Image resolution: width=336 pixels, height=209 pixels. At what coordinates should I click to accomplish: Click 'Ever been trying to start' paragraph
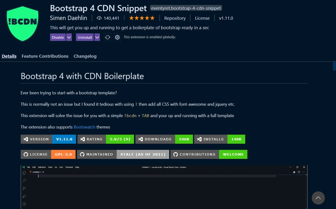(x=69, y=93)
